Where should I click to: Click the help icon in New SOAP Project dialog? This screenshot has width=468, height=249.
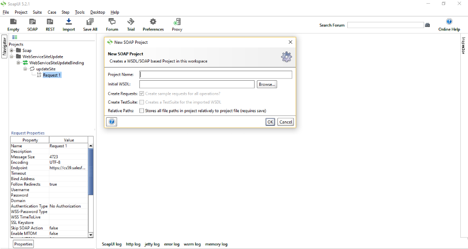point(112,122)
